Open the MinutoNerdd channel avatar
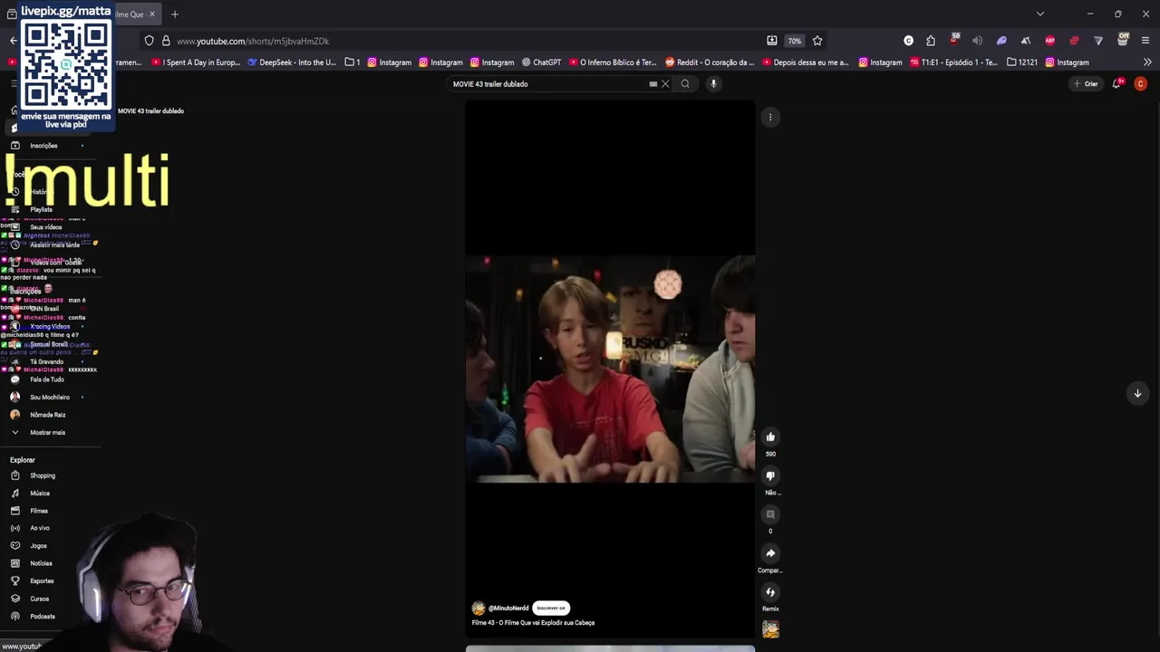The image size is (1160, 652). [478, 609]
